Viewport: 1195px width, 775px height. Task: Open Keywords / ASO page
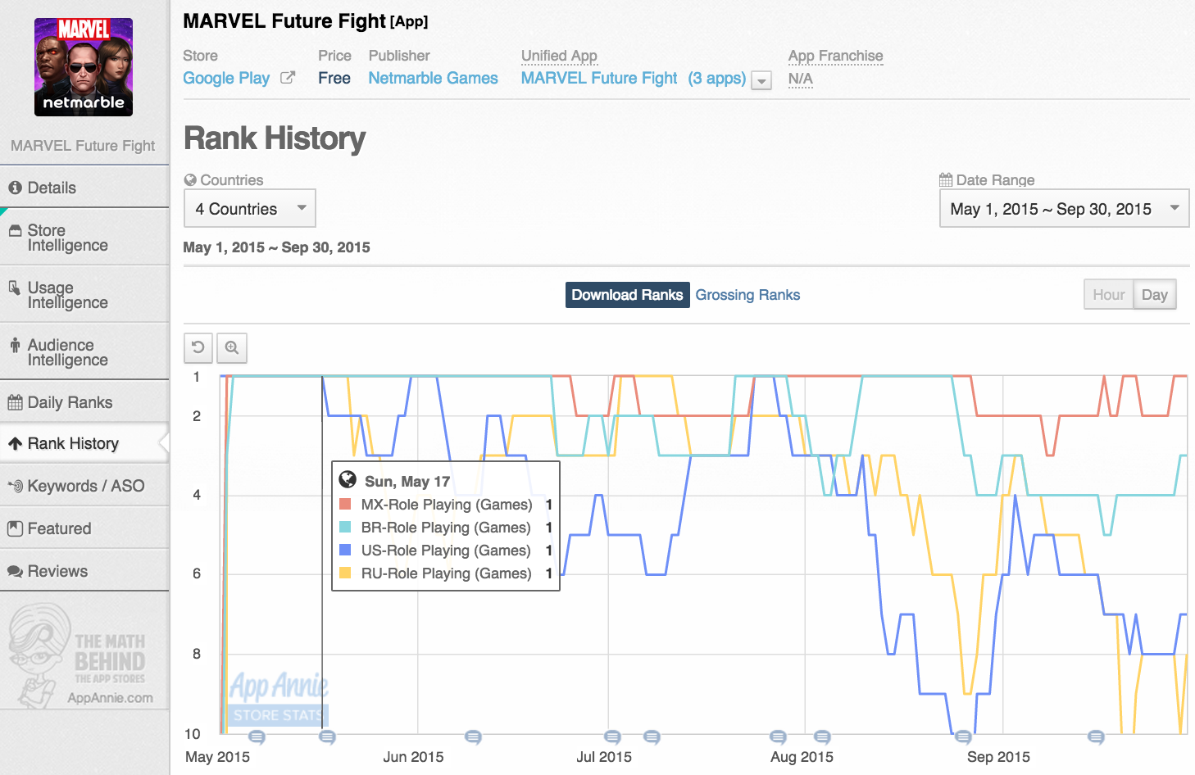(84, 486)
